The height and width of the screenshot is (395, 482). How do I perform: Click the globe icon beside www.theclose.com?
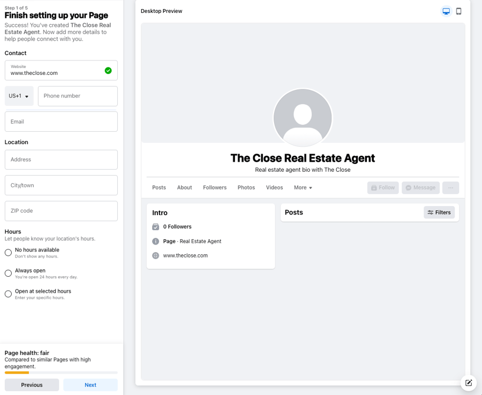(x=155, y=255)
